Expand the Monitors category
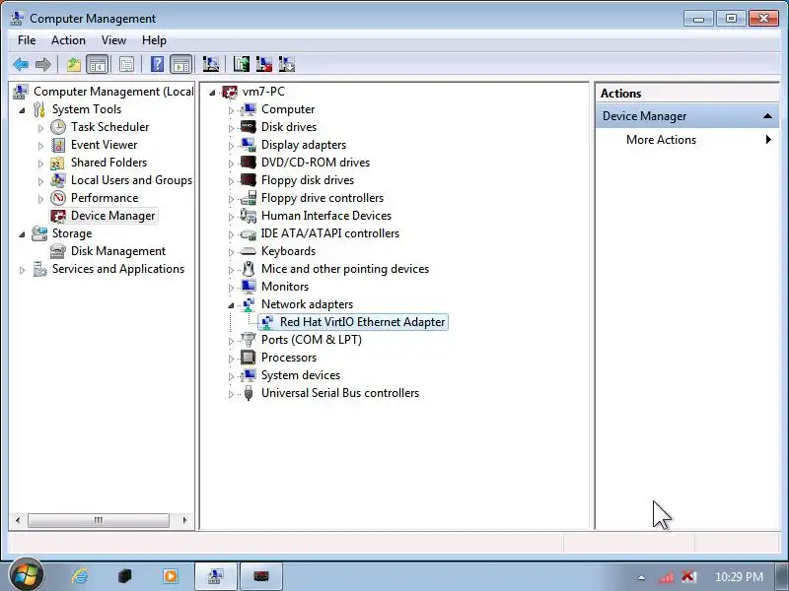789x591 pixels. pos(231,288)
